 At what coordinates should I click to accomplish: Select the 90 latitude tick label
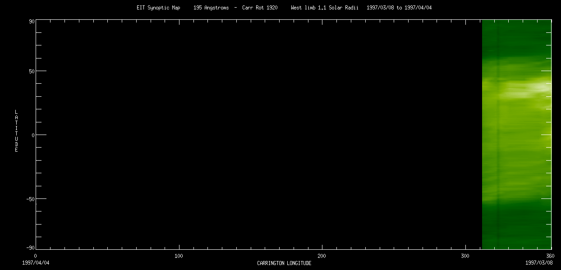(32, 20)
